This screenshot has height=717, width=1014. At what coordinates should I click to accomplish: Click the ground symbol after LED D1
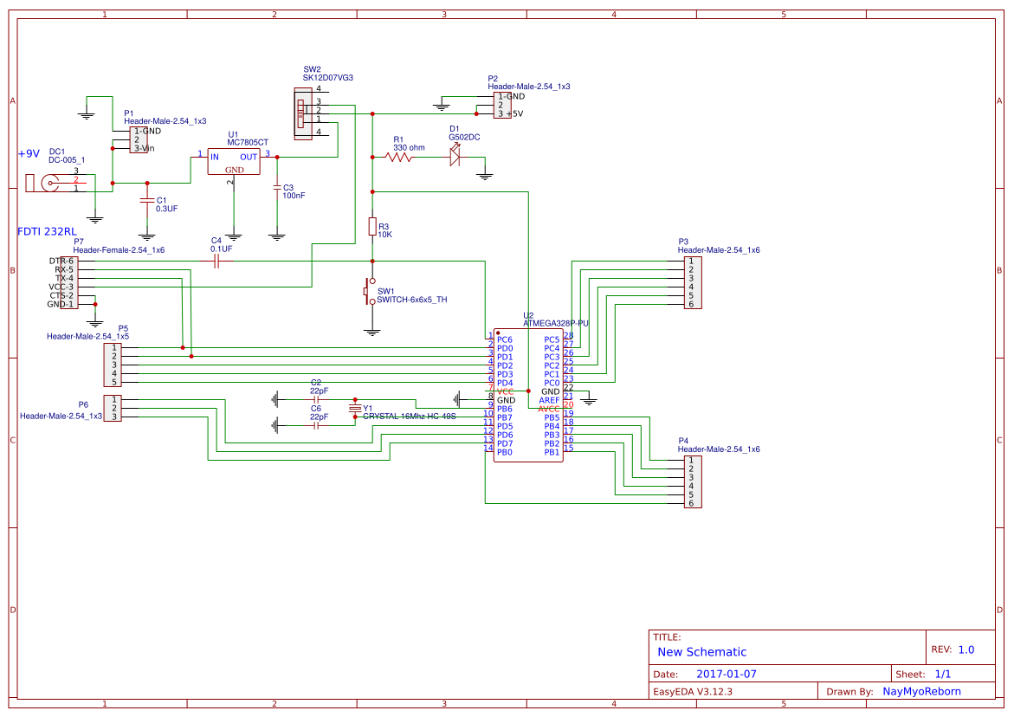coord(485,175)
